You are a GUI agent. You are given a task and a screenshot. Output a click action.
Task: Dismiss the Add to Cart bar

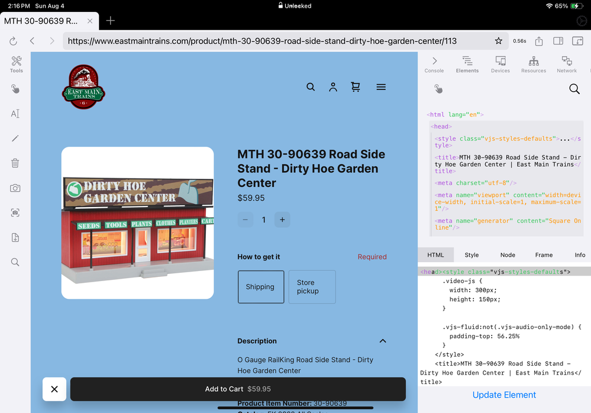point(54,389)
